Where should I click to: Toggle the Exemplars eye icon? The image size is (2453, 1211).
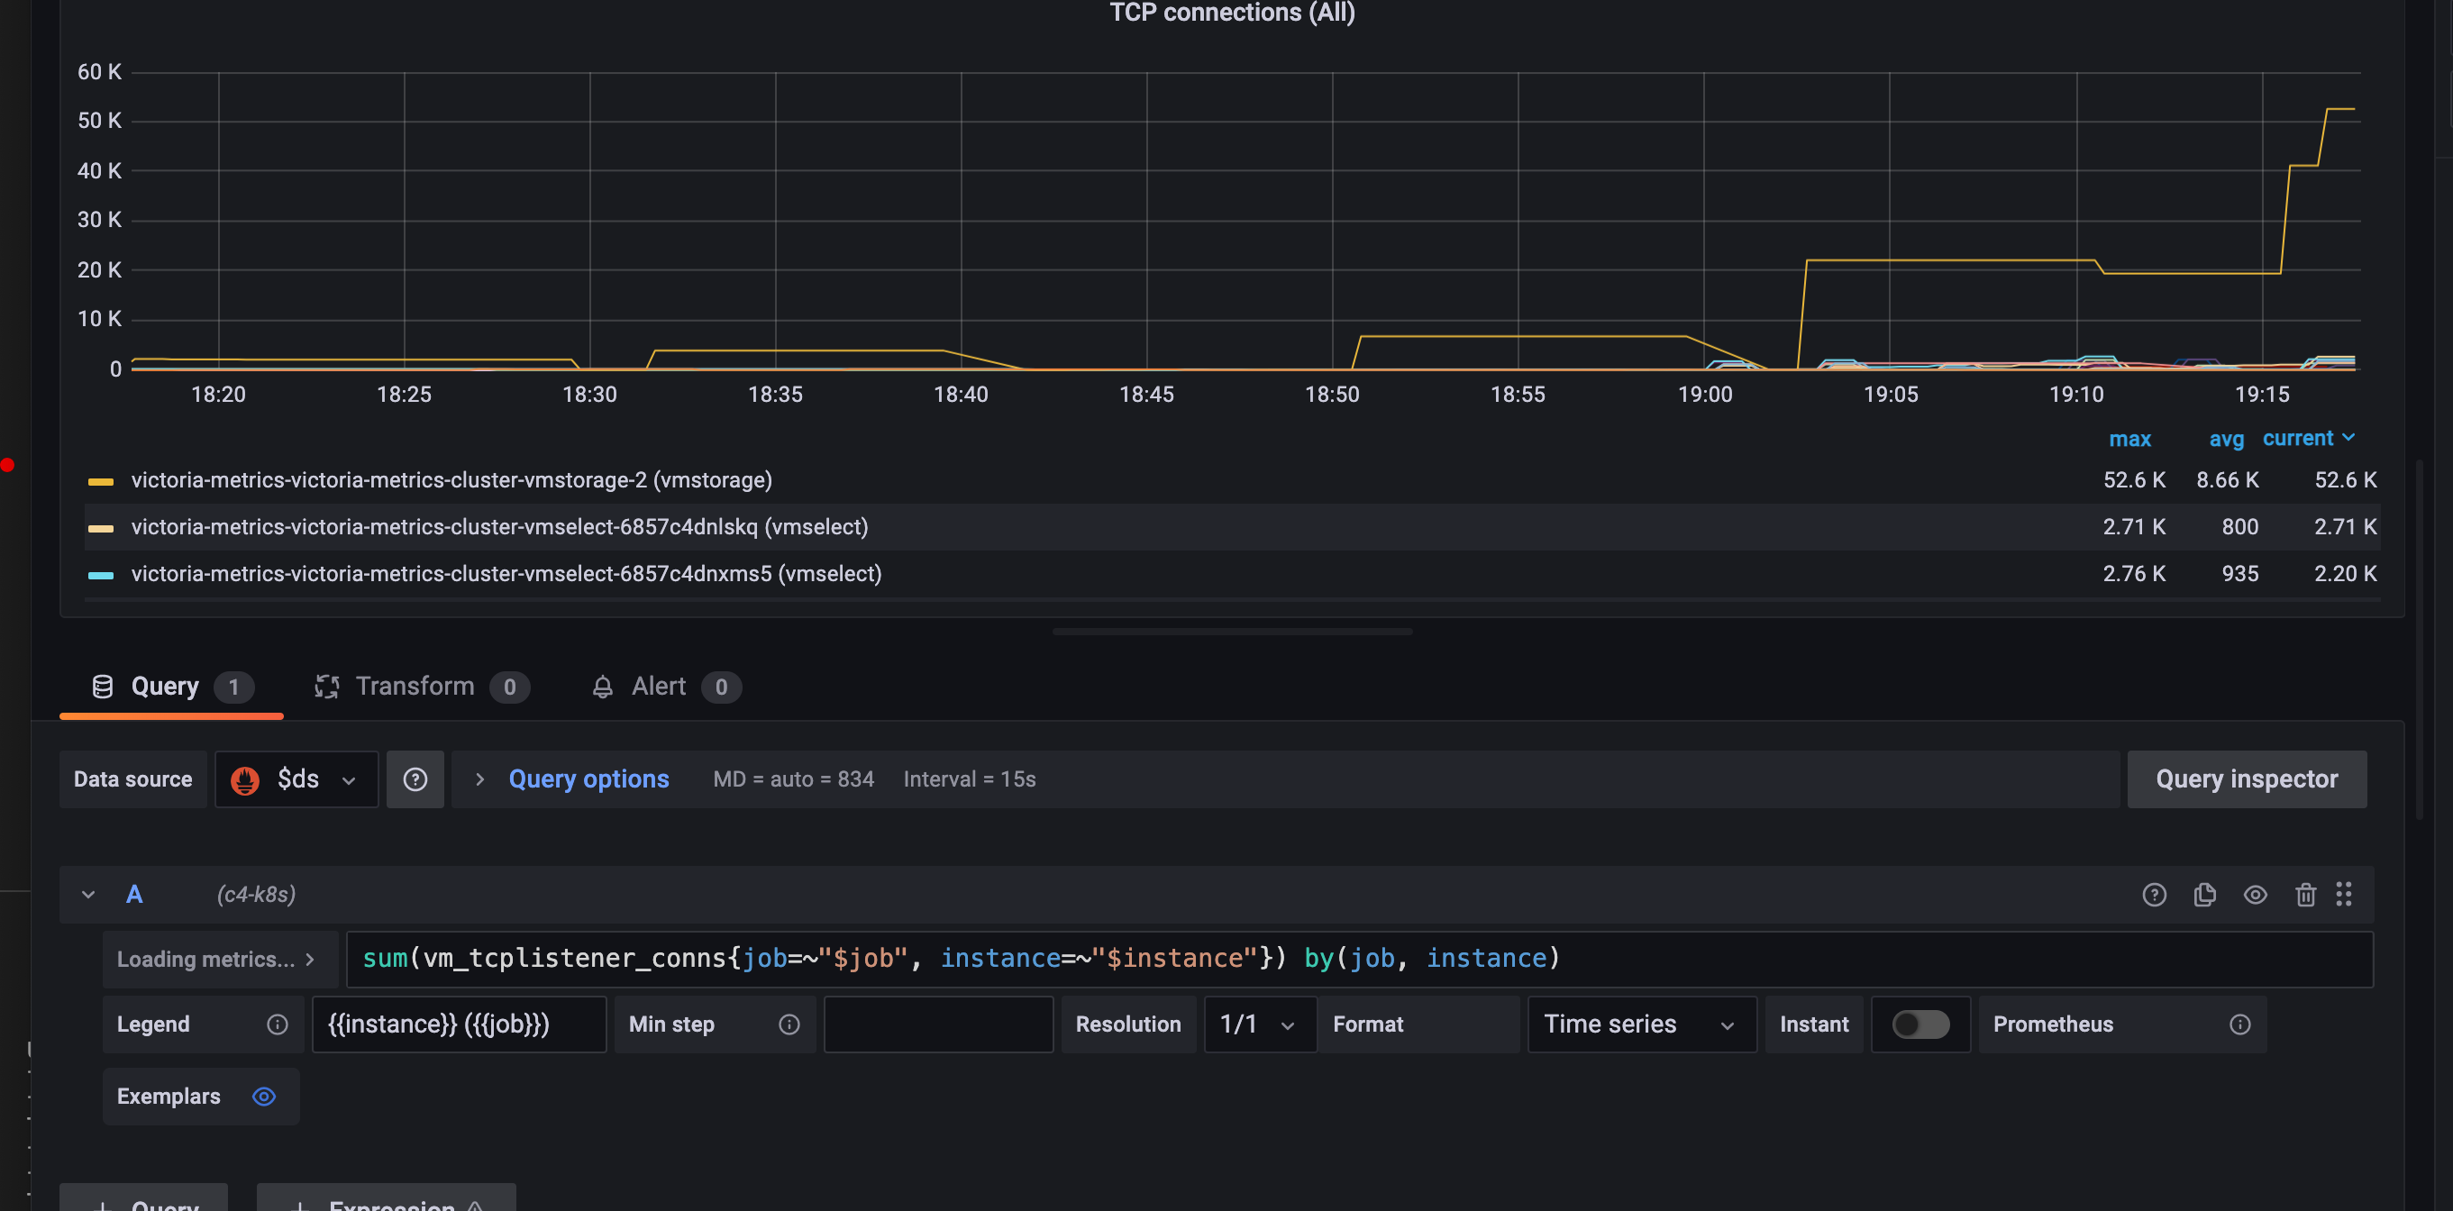264,1096
